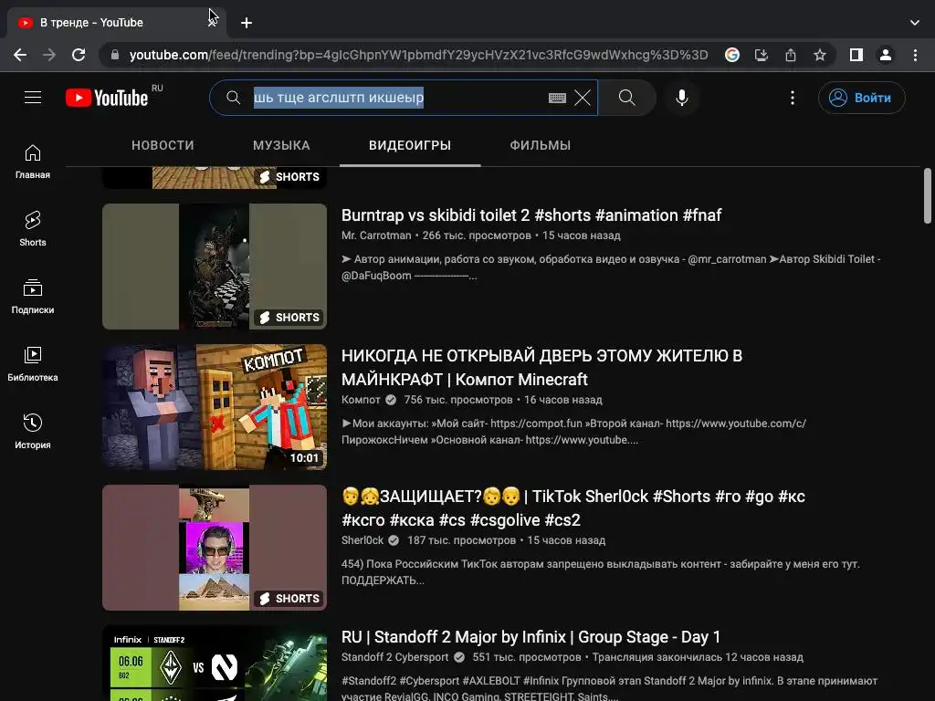Viewport: 935px width, 701px height.
Task: Share this page via the share icon
Action: [791, 56]
